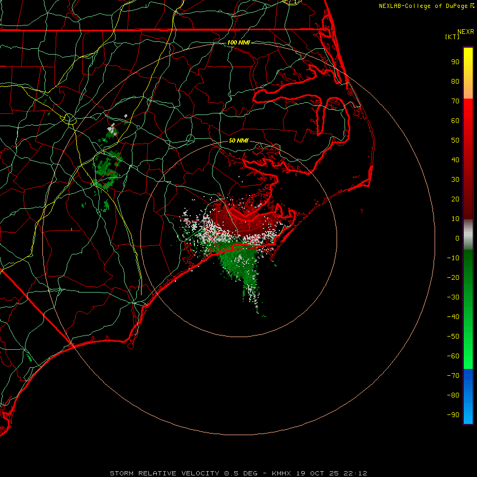Click the 50 knot scale label
Viewport: 477px width, 477px height.
tap(455, 140)
